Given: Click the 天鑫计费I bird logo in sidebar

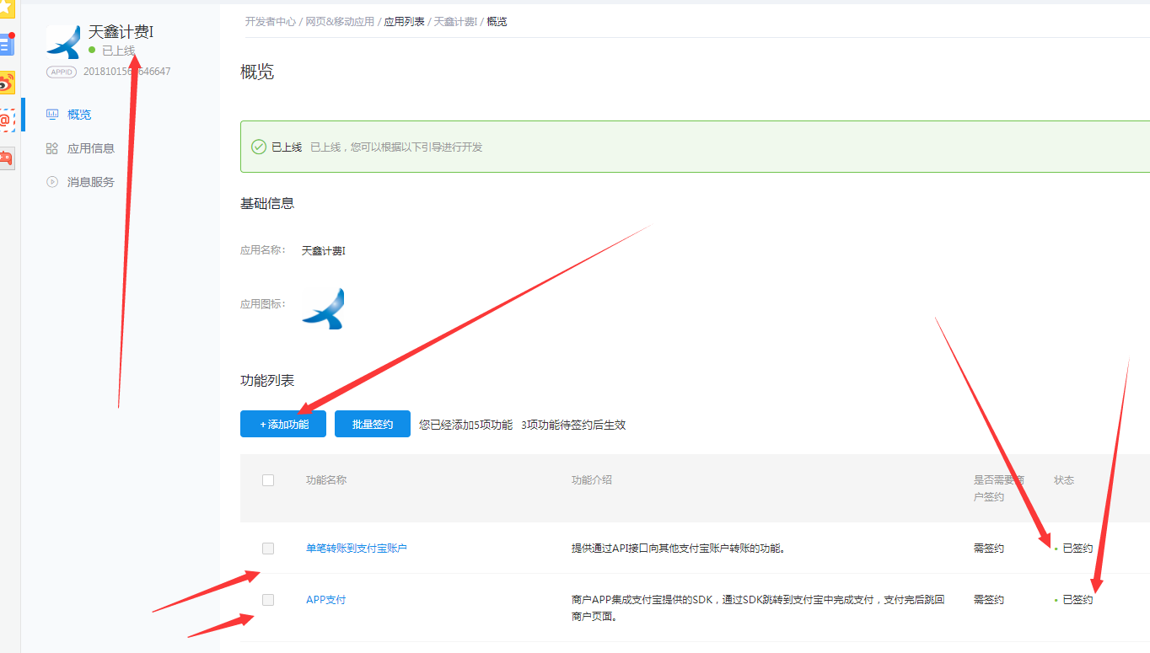Looking at the screenshot, I should 63,40.
